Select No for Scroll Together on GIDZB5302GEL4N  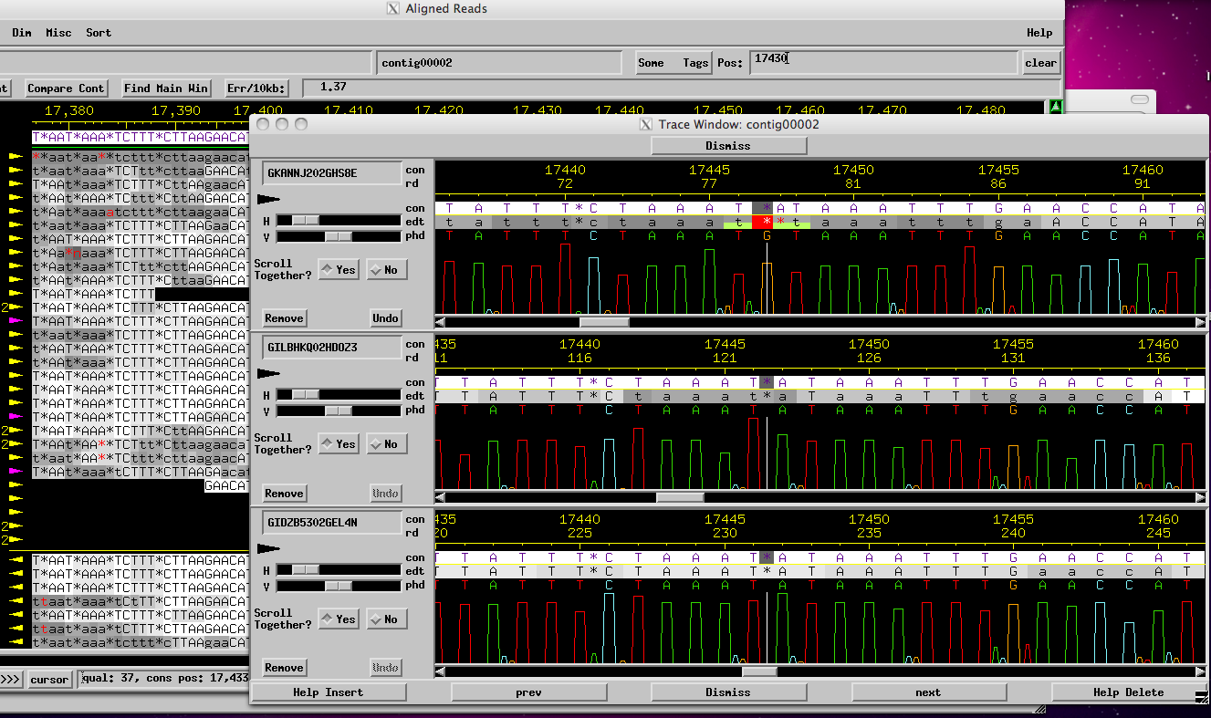384,619
